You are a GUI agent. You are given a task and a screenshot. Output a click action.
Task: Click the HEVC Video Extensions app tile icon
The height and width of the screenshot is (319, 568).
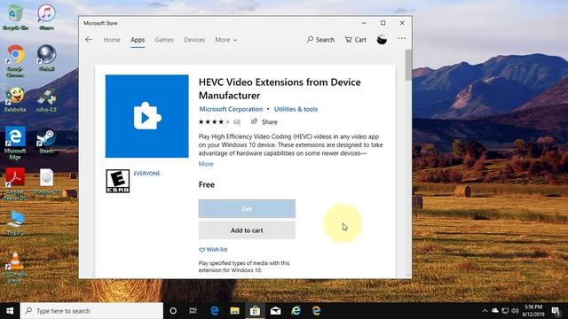pos(146,116)
